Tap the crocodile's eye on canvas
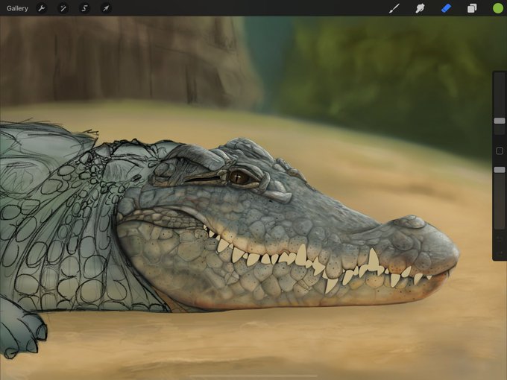 pos(239,177)
